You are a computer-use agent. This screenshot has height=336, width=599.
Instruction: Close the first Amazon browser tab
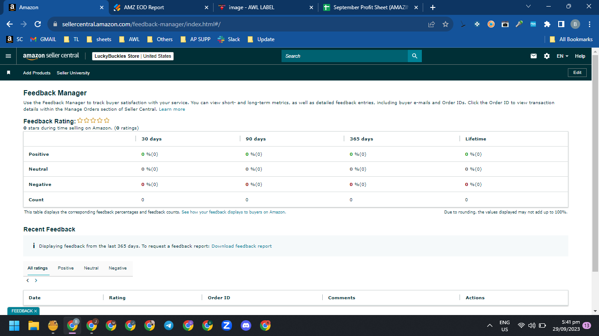coord(102,7)
